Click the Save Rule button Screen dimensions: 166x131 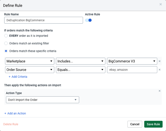[x=153, y=124]
